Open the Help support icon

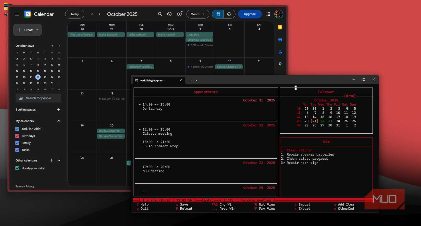tap(169, 14)
